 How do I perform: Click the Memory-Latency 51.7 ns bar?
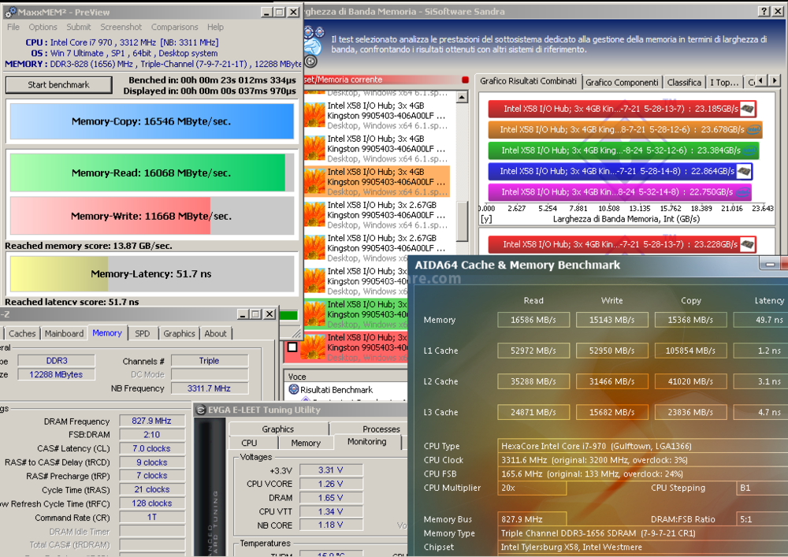pos(152,273)
